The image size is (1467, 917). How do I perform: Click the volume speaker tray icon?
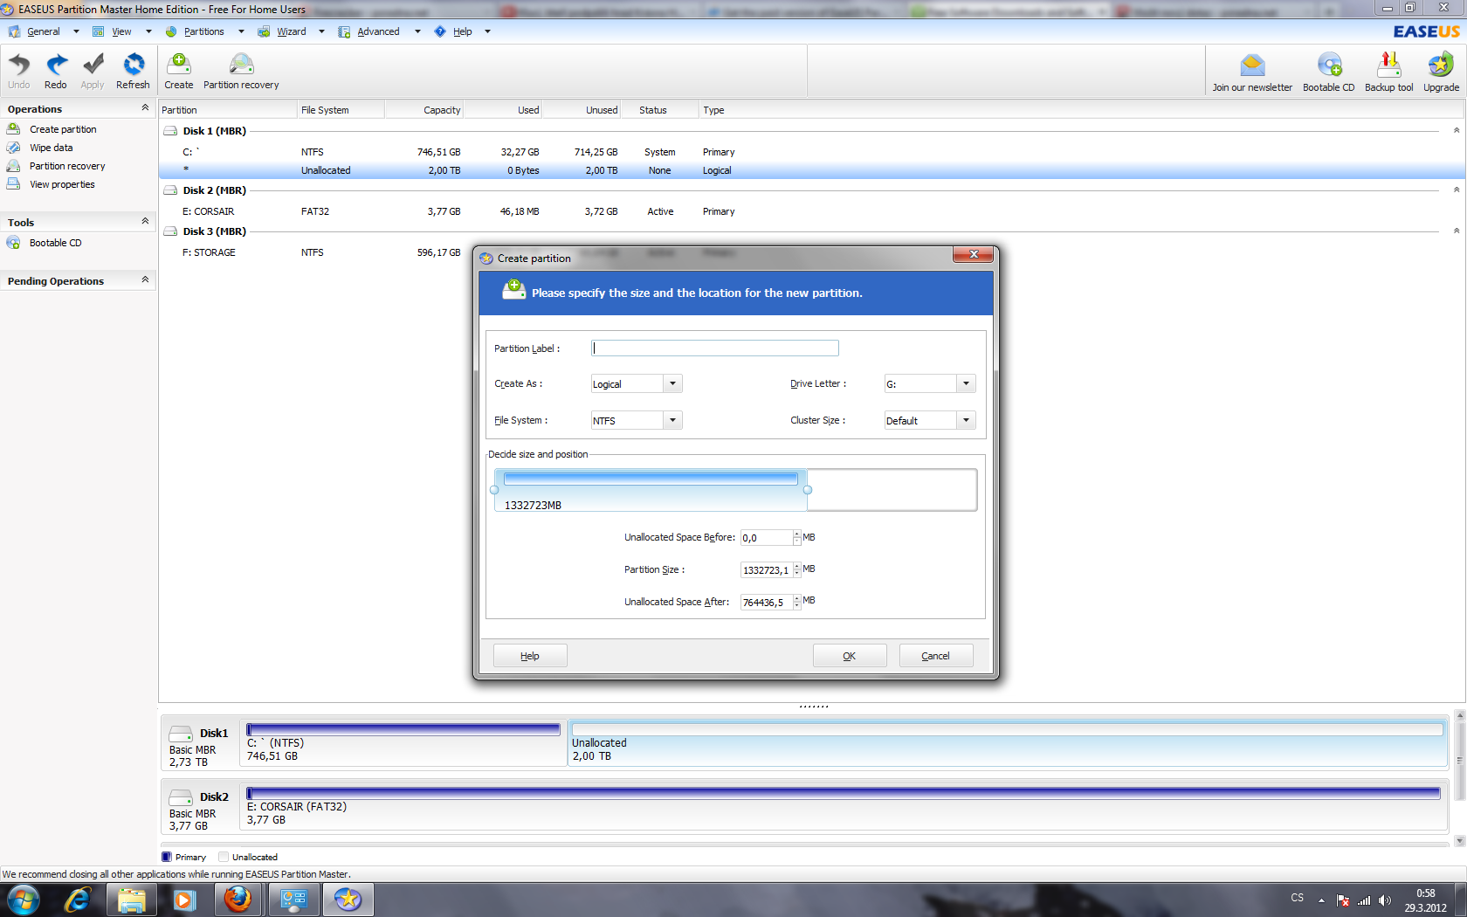coord(1384,900)
